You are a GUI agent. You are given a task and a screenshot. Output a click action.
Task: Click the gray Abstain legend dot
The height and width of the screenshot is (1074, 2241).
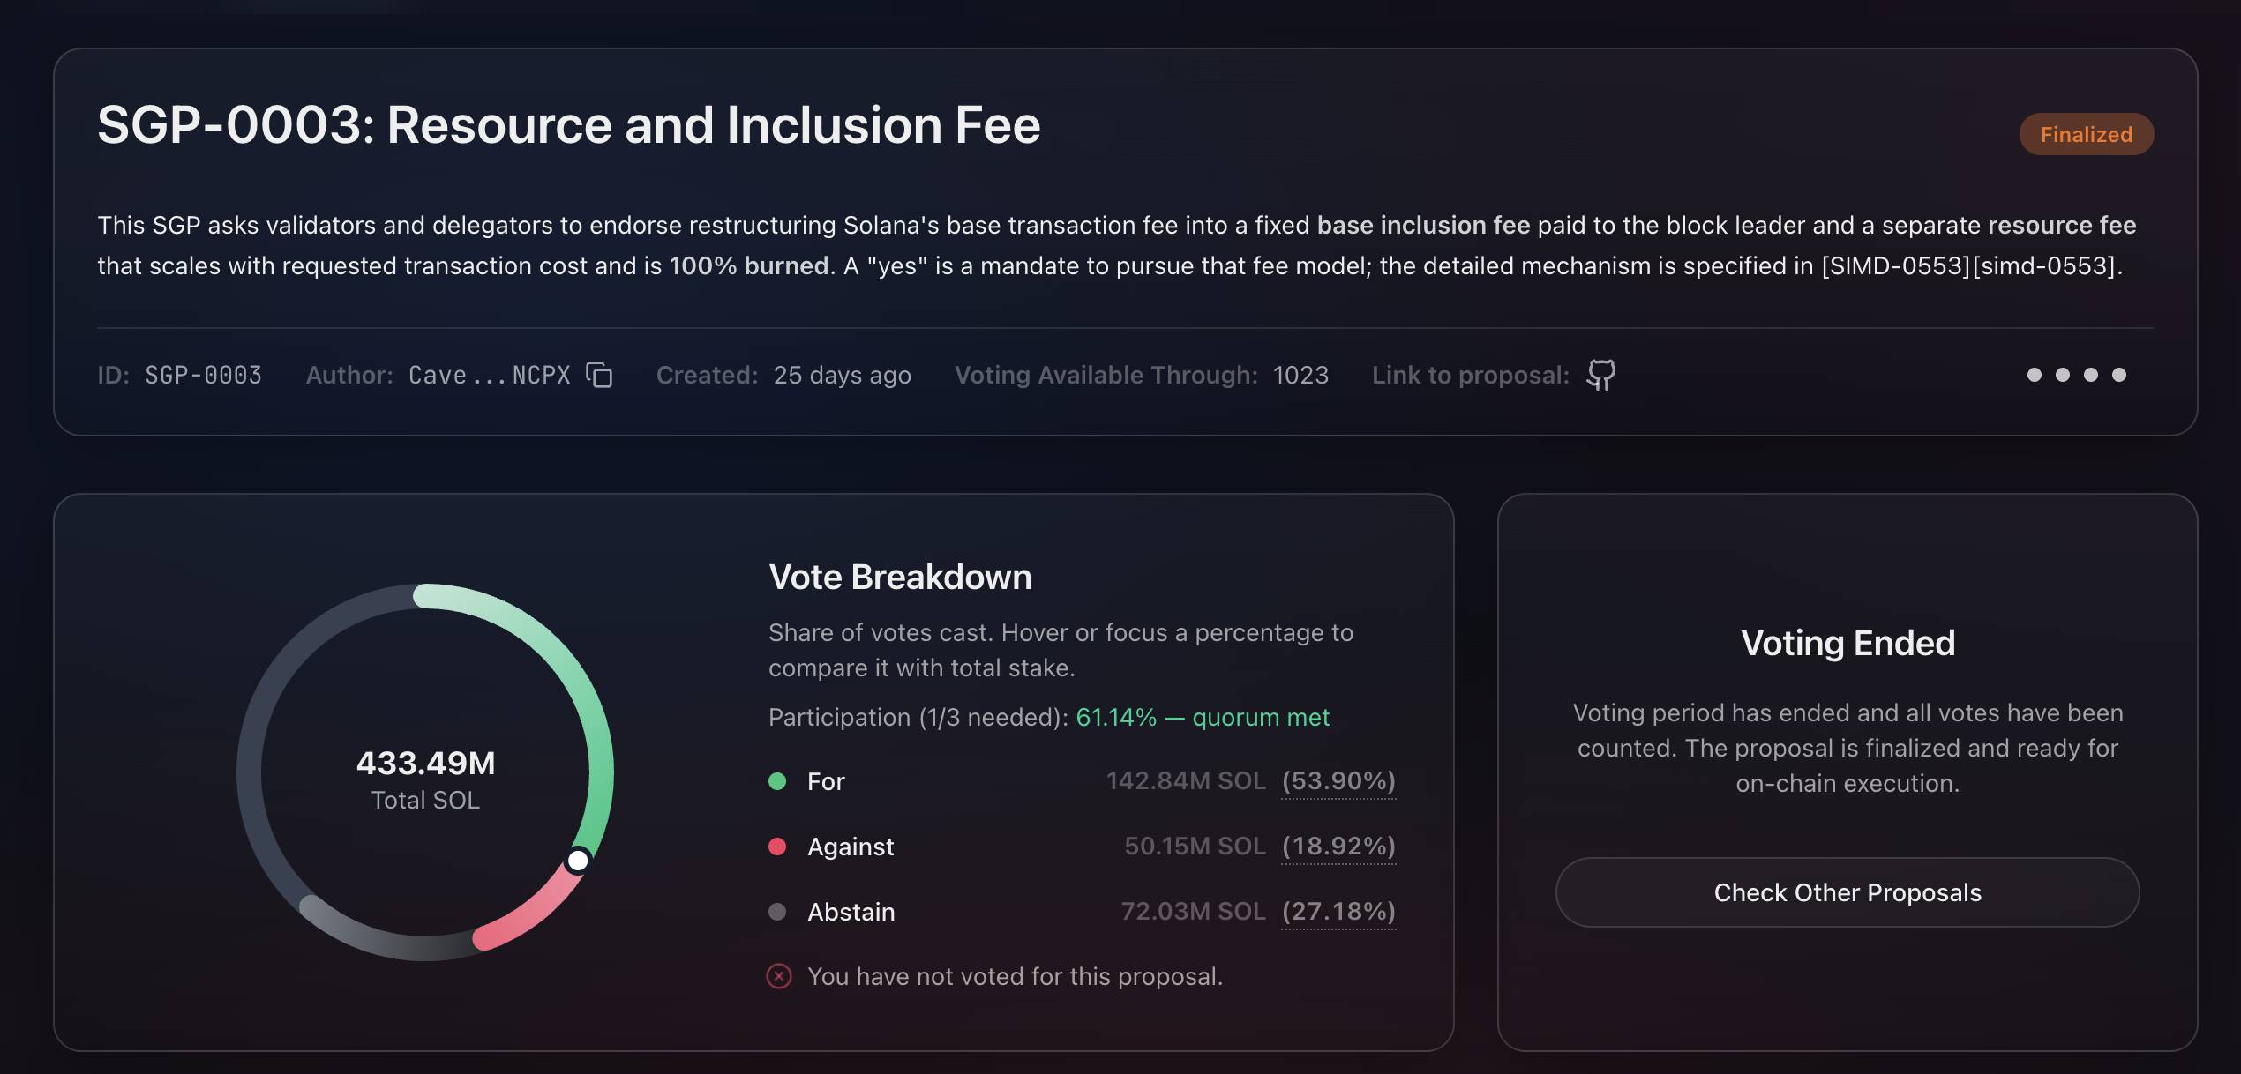pyautogui.click(x=777, y=912)
